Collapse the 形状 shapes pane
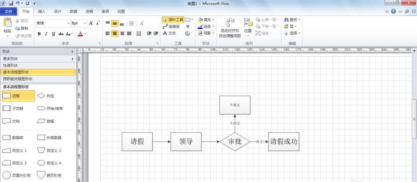 pyautogui.click(x=72, y=52)
